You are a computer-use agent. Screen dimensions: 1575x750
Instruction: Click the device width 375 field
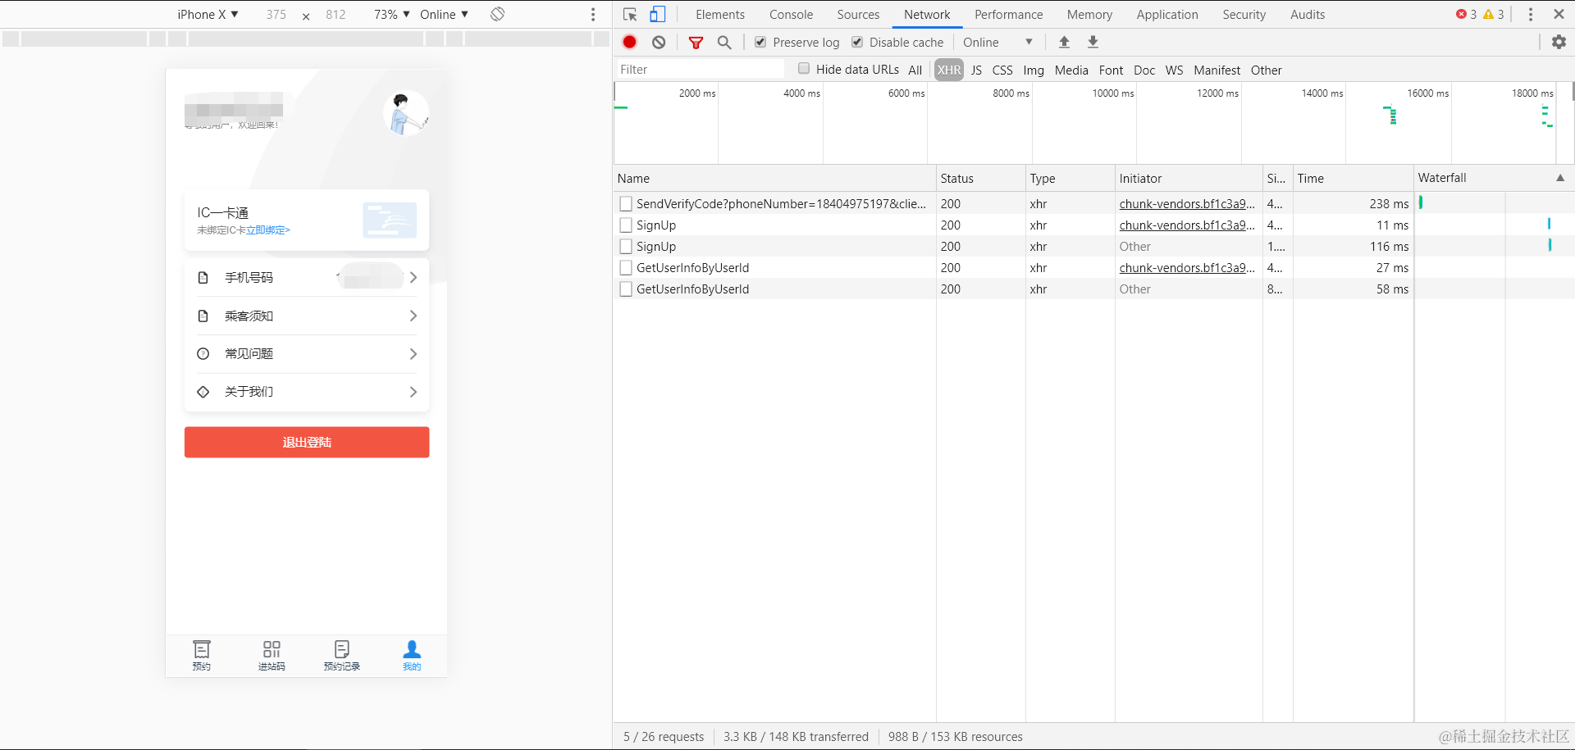pyautogui.click(x=276, y=14)
